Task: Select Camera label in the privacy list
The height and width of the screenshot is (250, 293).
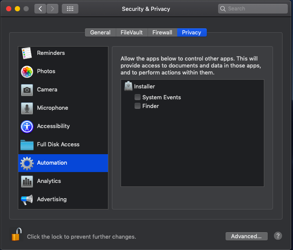Action: (x=47, y=90)
